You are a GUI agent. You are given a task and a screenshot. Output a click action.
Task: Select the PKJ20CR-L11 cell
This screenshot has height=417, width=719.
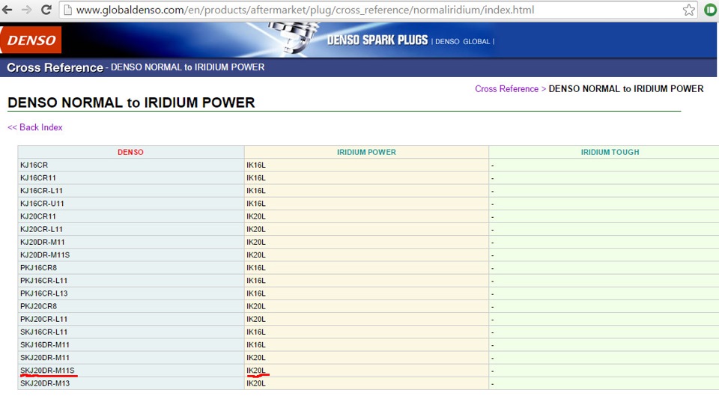click(x=130, y=319)
